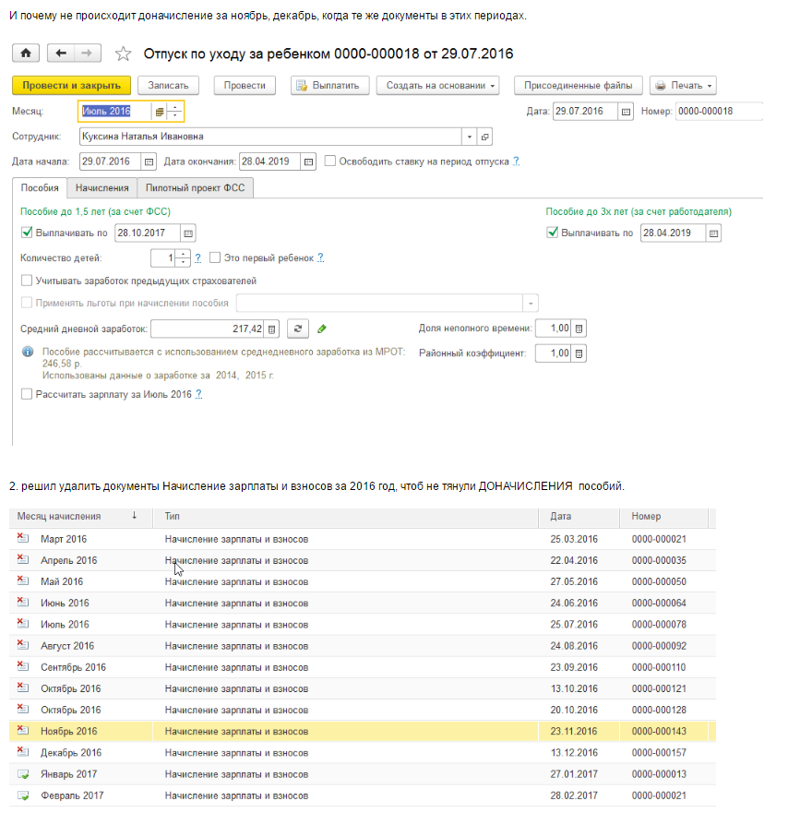Switch to the 'Начисления' tab
812x825 pixels.
(101, 187)
